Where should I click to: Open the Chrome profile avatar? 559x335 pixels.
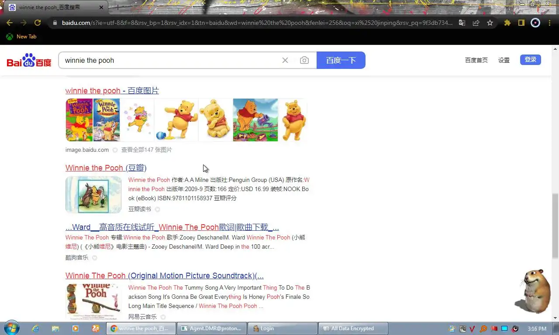coord(535,23)
